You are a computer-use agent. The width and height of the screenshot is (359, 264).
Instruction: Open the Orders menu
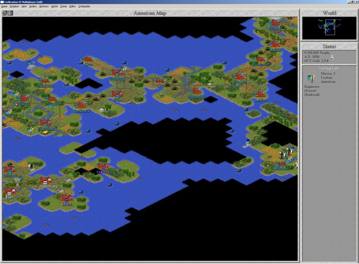pyautogui.click(x=33, y=6)
